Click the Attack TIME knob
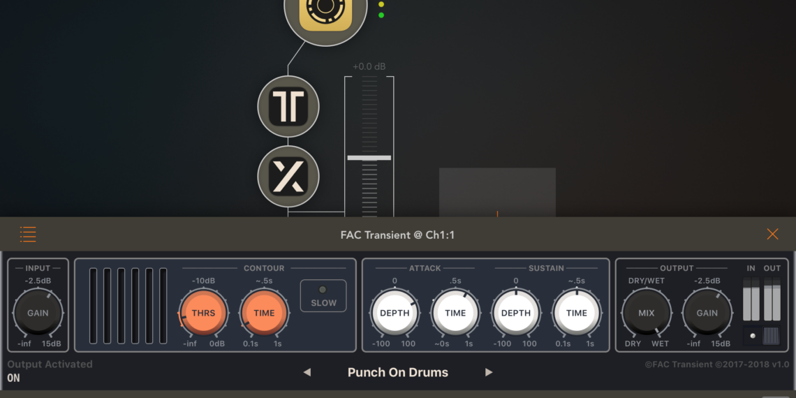The height and width of the screenshot is (398, 796). coord(455,313)
